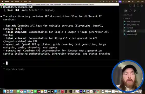Toggle the secondary sidebar layout icon
Viewport: 145px width, 94px height.
134,6
